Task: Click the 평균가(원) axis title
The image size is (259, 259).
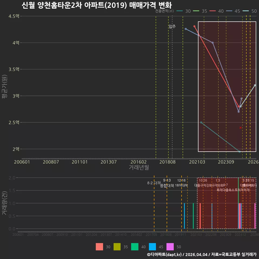Action: (x=5, y=87)
